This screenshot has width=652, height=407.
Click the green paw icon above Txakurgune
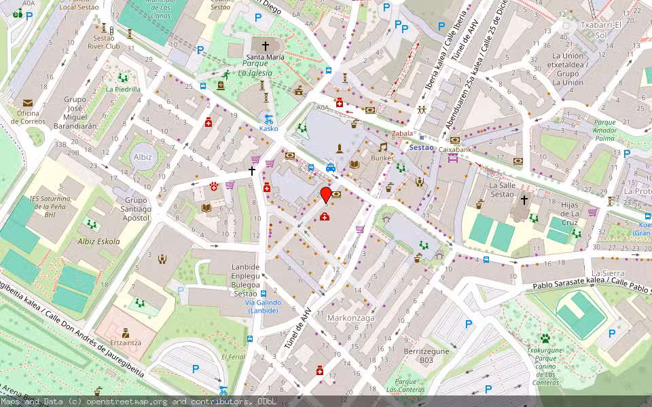pyautogui.click(x=545, y=338)
